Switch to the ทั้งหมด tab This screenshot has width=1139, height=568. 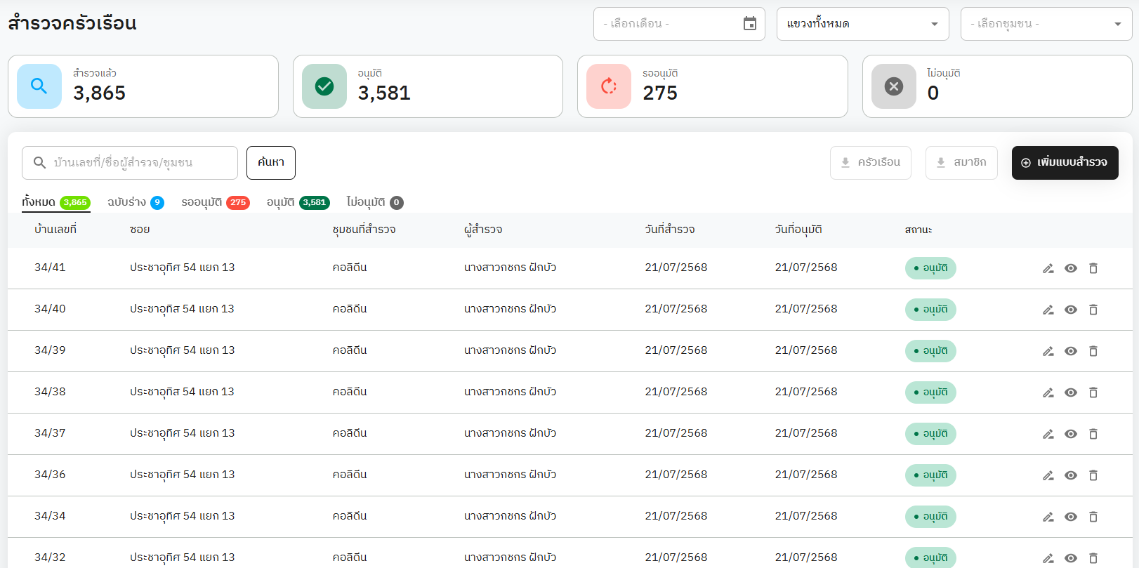(56, 202)
